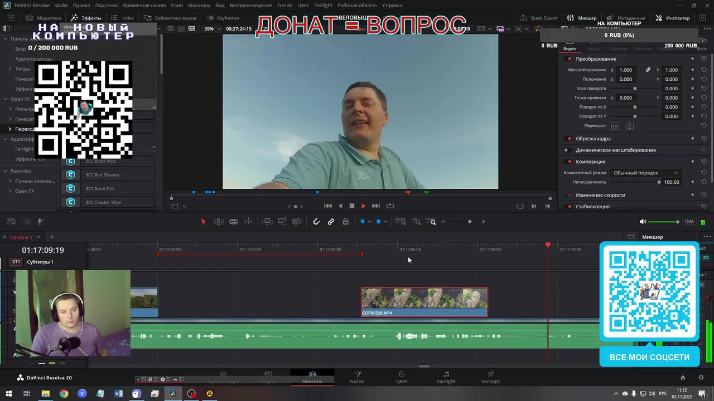Toggle the Изменение скорости enable switch

pyautogui.click(x=569, y=195)
